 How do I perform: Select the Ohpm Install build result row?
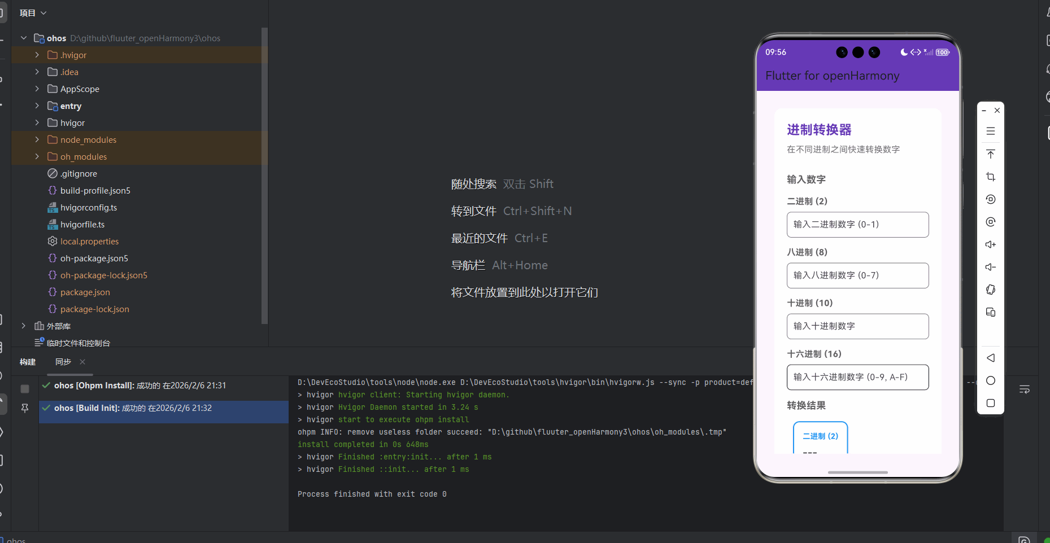(164, 386)
